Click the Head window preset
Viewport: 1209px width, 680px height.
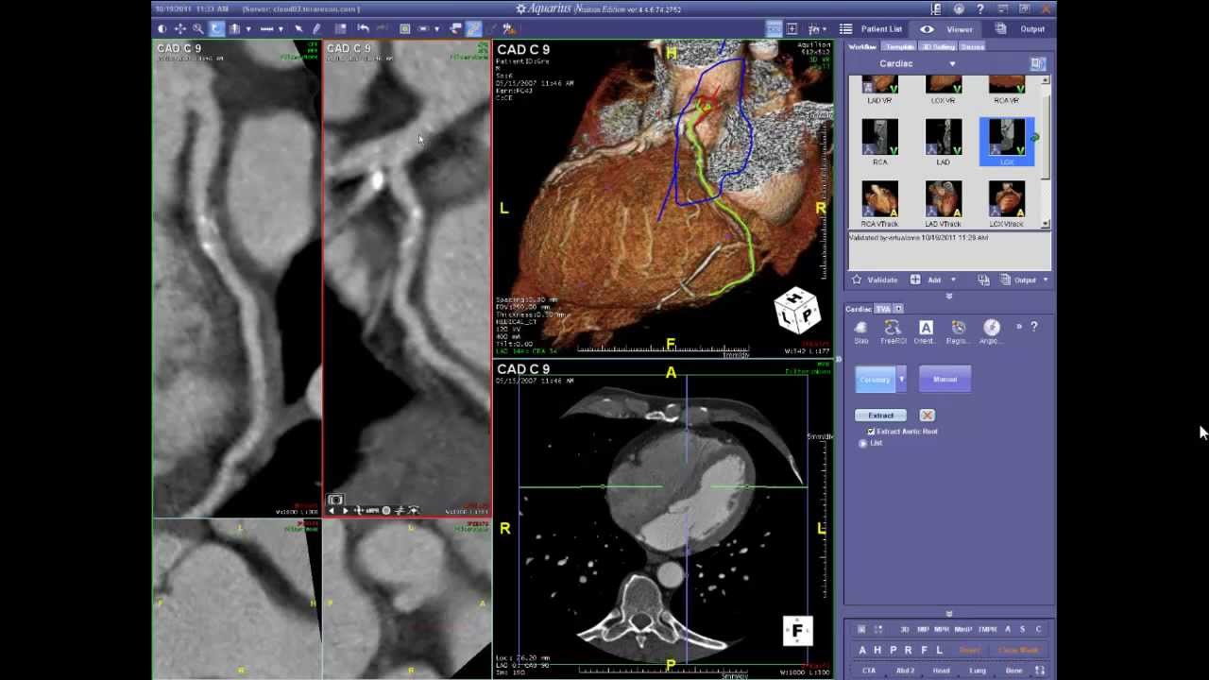click(942, 671)
